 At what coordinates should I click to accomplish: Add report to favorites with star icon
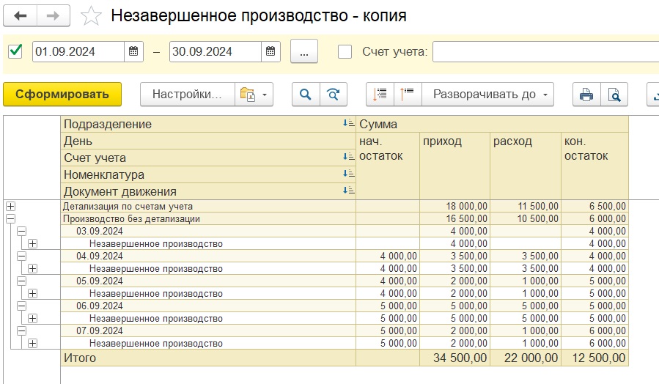(x=91, y=16)
